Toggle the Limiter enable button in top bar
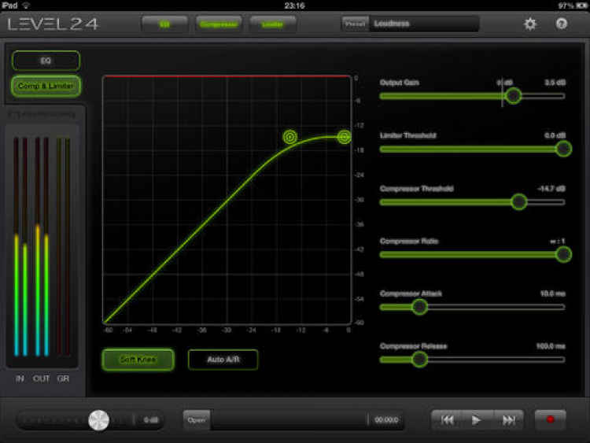This screenshot has height=443, width=590. point(272,24)
